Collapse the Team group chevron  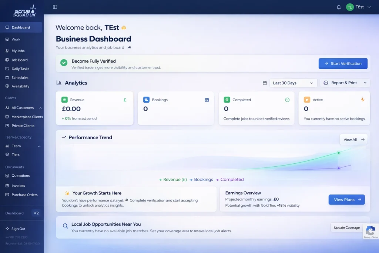(39, 146)
